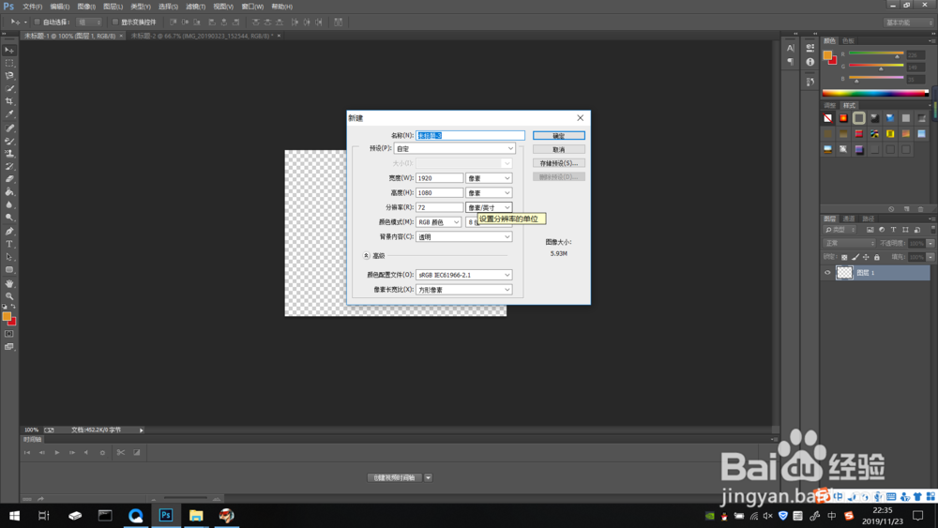Image resolution: width=938 pixels, height=528 pixels.
Task: Open arrow next to 创建视频时间轴
Action: tap(428, 477)
